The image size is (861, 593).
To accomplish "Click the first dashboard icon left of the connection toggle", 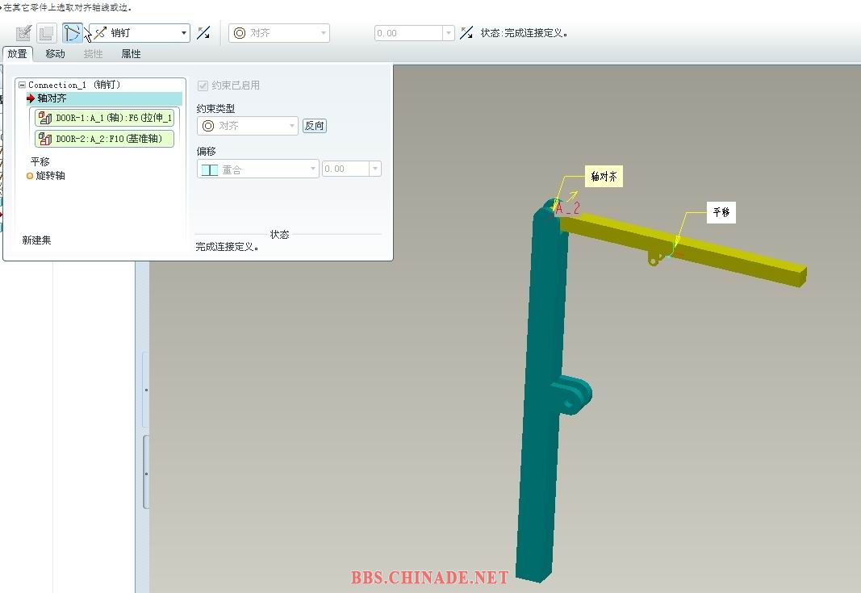I will (24, 33).
